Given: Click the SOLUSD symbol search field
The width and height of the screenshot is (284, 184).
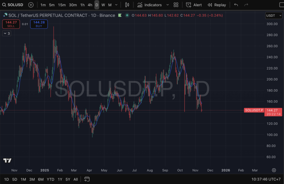Looking at the screenshot, I should tap(14, 5).
